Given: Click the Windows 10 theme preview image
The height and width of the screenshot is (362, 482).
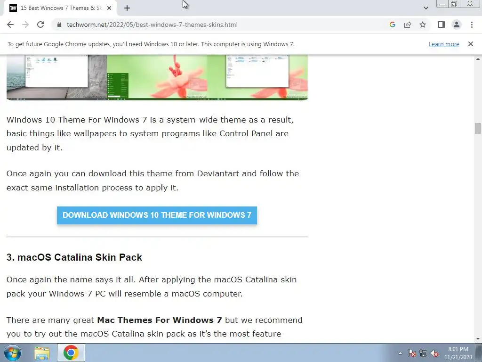Looking at the screenshot, I should pos(157,77).
